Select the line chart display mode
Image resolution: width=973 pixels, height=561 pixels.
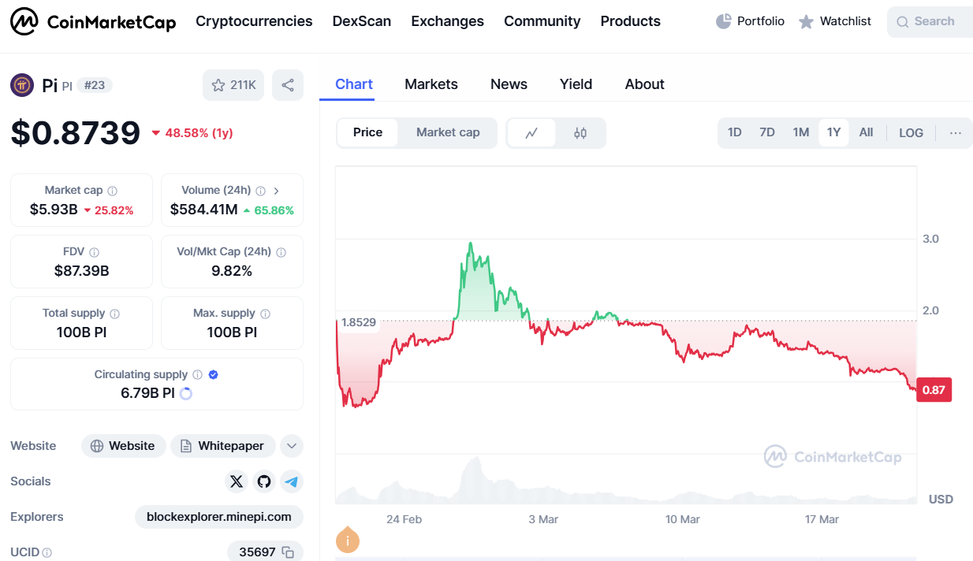531,132
